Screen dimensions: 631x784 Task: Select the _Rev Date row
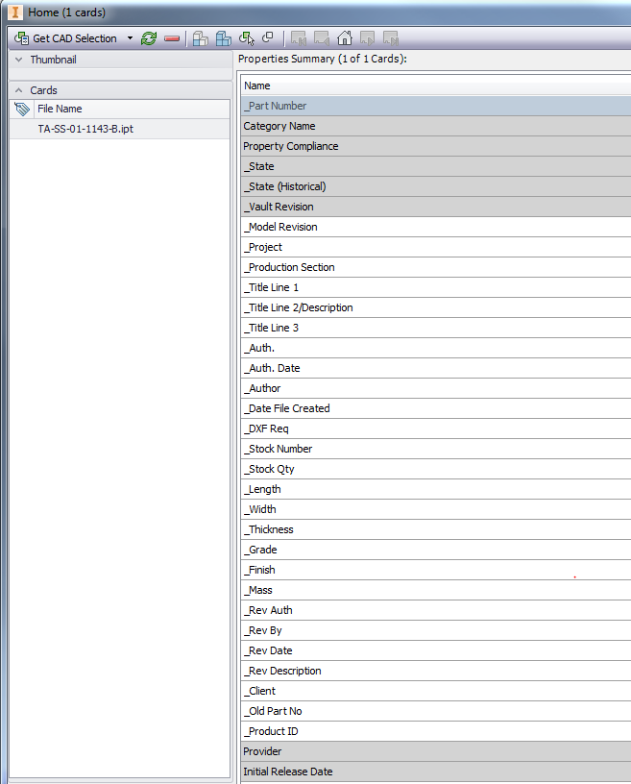click(x=435, y=650)
